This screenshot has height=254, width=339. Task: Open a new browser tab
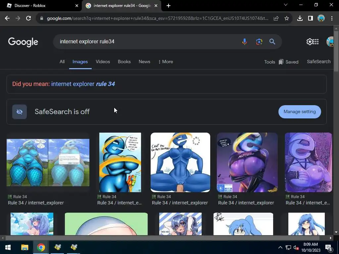click(x=169, y=6)
